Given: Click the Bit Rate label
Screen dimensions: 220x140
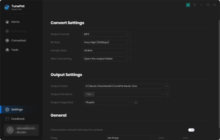Looking at the screenshot, I should click(x=55, y=42).
